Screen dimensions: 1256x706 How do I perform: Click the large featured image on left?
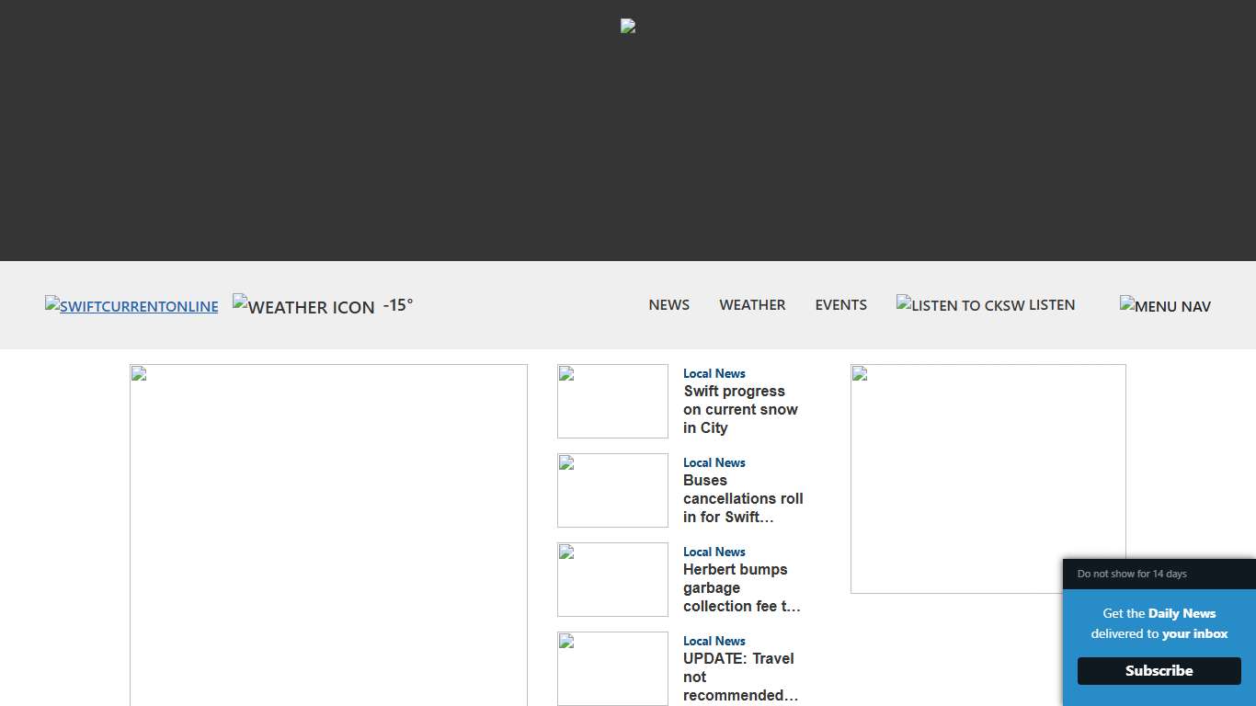pos(328,535)
